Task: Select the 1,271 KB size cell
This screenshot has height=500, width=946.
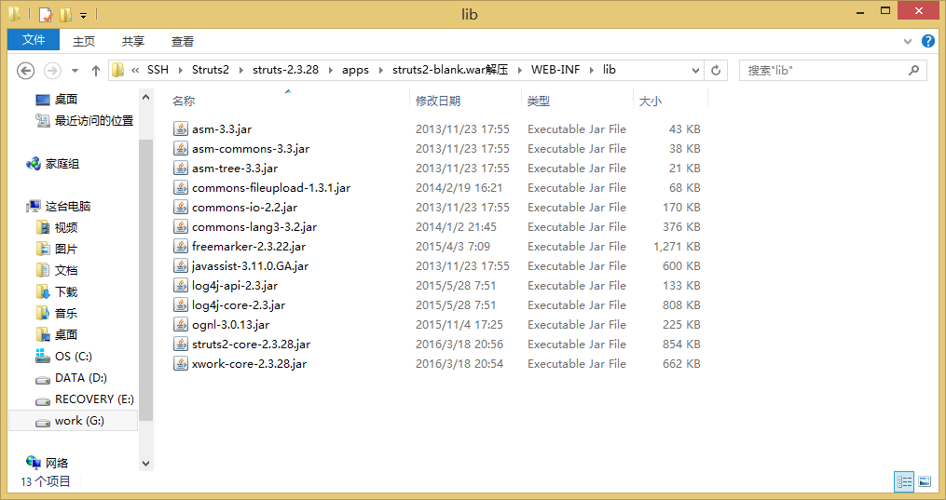Action: pyautogui.click(x=677, y=247)
